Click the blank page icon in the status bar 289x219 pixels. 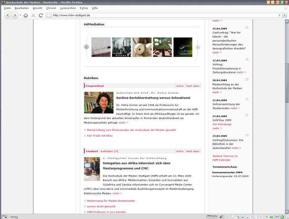coord(227,217)
